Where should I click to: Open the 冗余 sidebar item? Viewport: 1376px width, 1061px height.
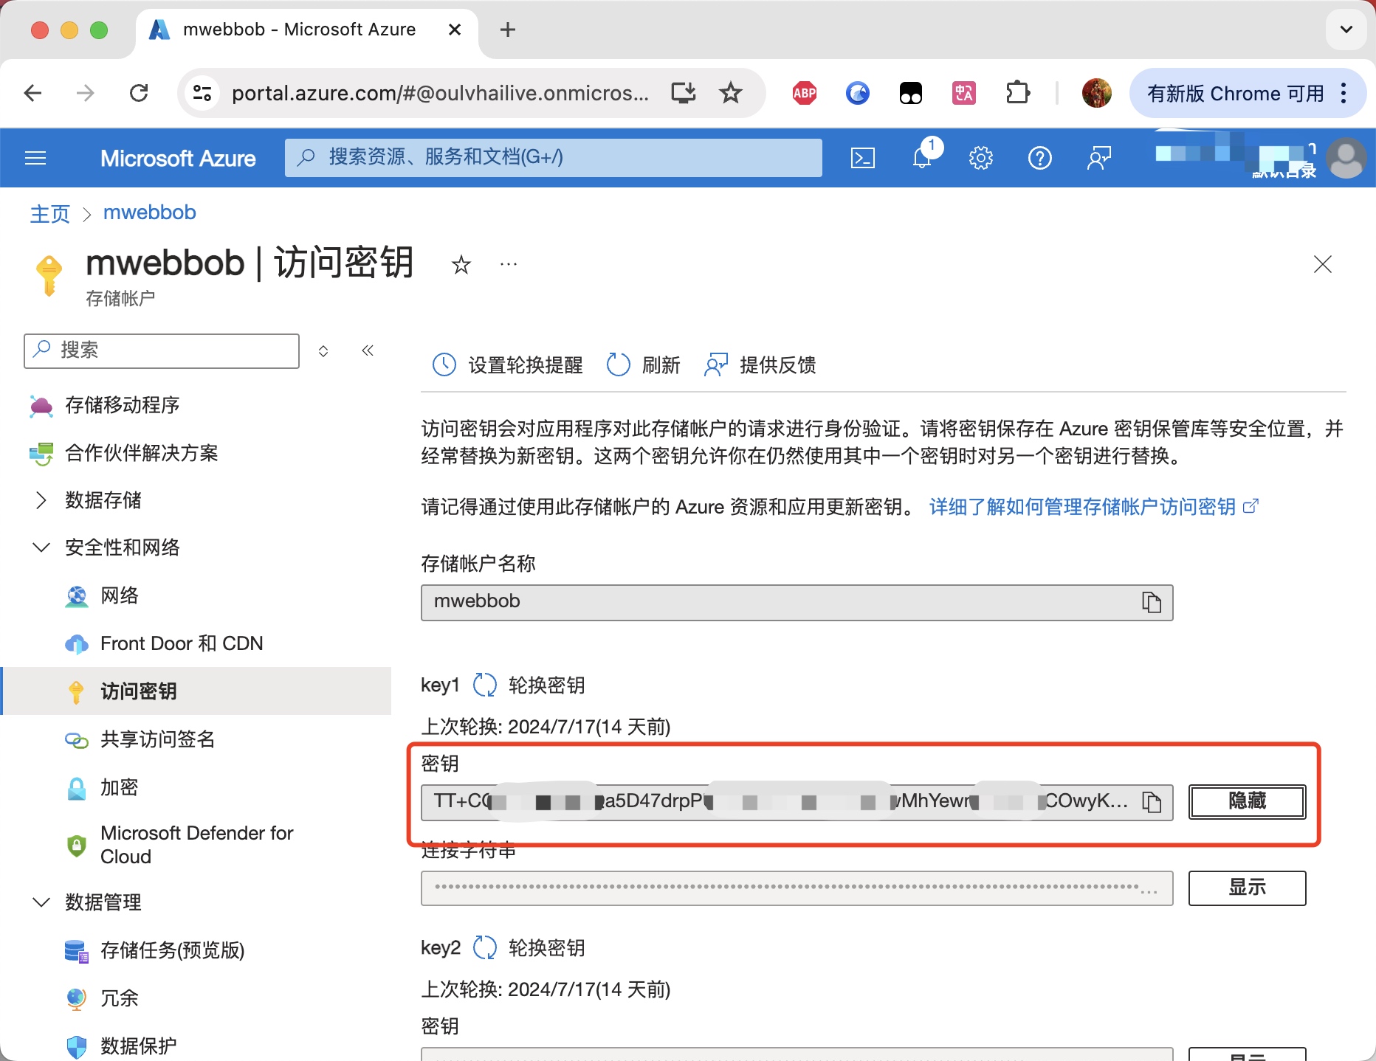[x=120, y=998]
